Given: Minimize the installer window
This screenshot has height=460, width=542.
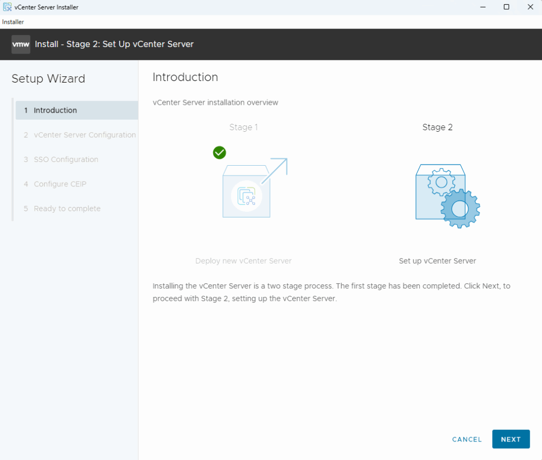Looking at the screenshot, I should click(483, 7).
